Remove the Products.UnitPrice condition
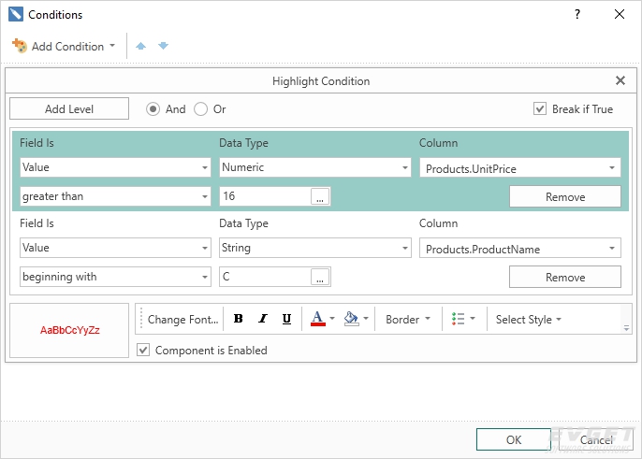Screen dimensions: 642x459 pyautogui.click(x=565, y=196)
